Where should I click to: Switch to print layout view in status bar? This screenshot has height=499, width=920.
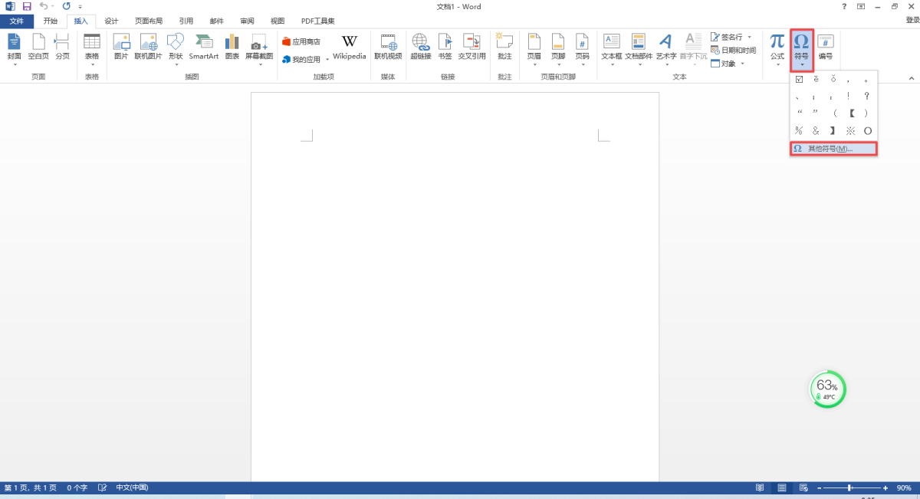[782, 488]
